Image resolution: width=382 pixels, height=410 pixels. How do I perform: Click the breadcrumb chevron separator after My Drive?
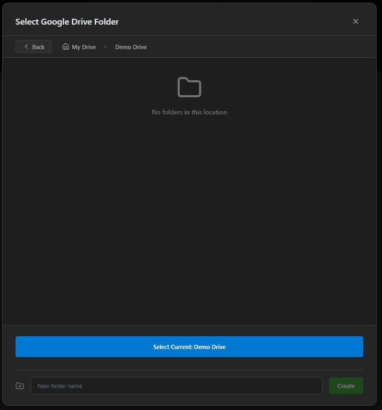coord(105,47)
